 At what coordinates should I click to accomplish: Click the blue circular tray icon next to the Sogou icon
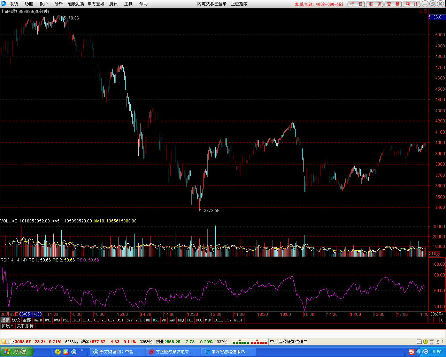click(419, 352)
